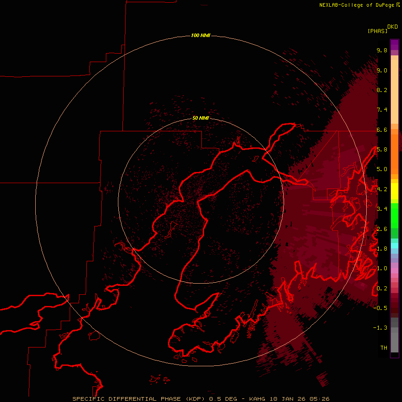Click the TH threshold label on the scale
Screen dimensions: 402x402
click(x=384, y=348)
